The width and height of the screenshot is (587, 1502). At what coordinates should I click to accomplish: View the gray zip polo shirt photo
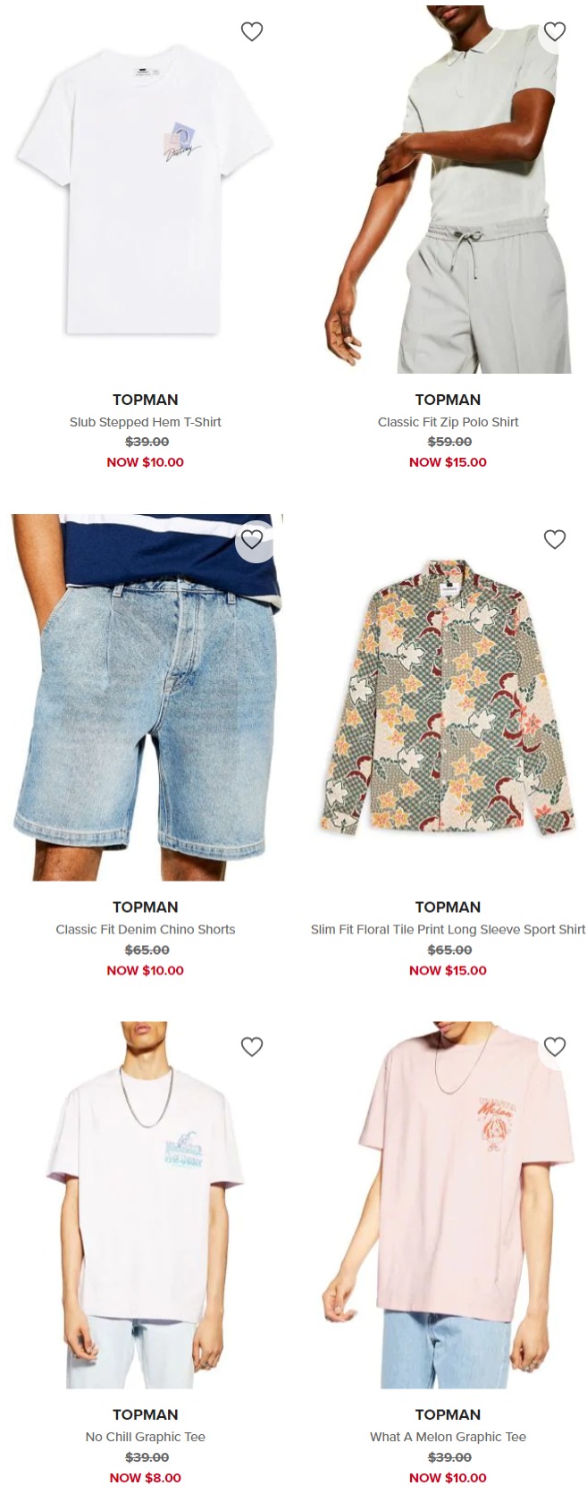click(x=449, y=190)
